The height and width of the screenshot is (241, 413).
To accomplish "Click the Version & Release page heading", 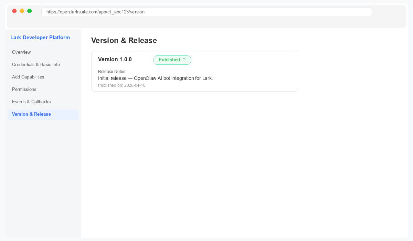I will pos(124,41).
